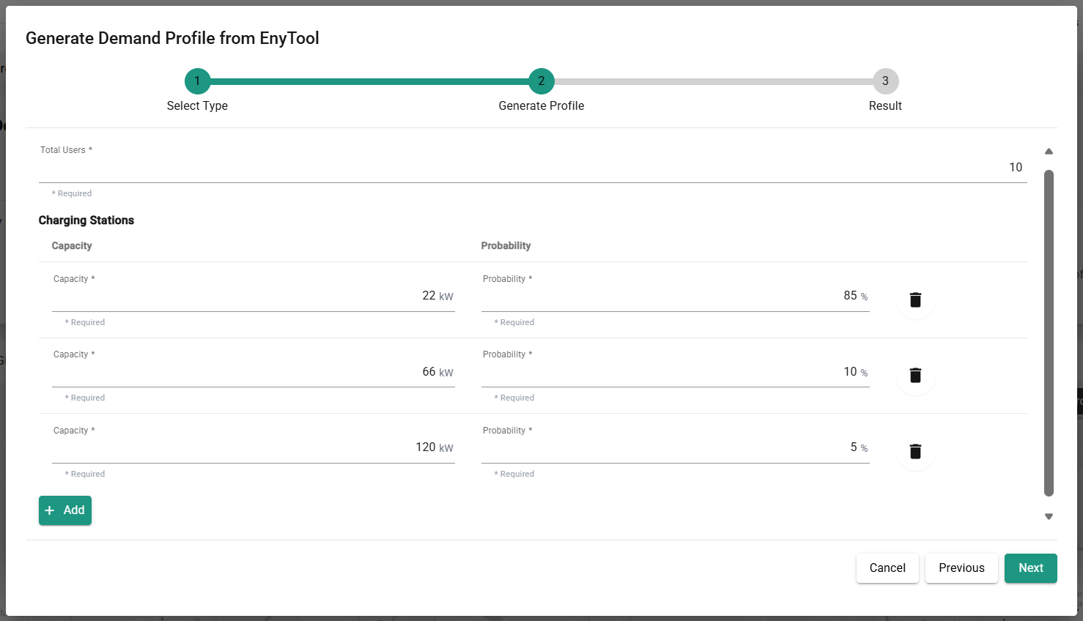Edit the Total Users field
Viewport: 1083px width, 621px height.
coord(532,168)
